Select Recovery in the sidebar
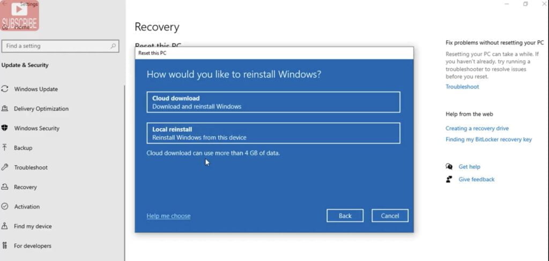 (25, 187)
